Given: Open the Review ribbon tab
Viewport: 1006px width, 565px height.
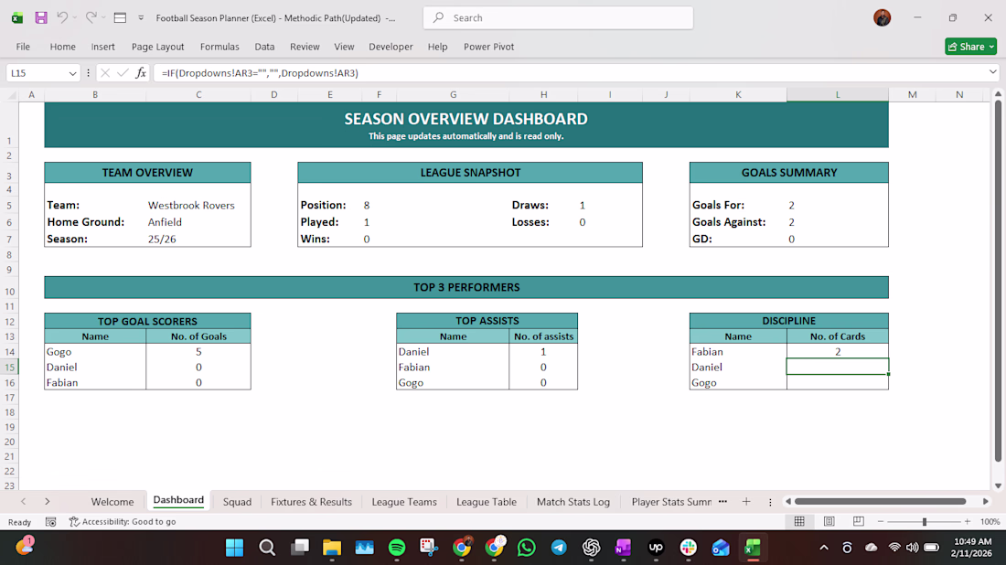Looking at the screenshot, I should (x=305, y=47).
